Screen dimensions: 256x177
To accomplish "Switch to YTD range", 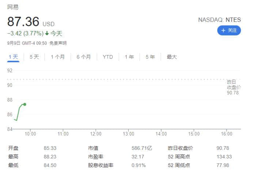I will 108,57.
